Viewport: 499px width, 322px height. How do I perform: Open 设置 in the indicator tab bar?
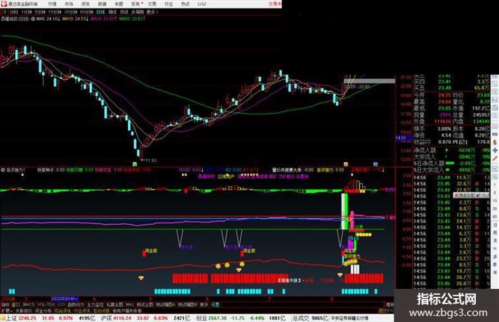pos(215,305)
